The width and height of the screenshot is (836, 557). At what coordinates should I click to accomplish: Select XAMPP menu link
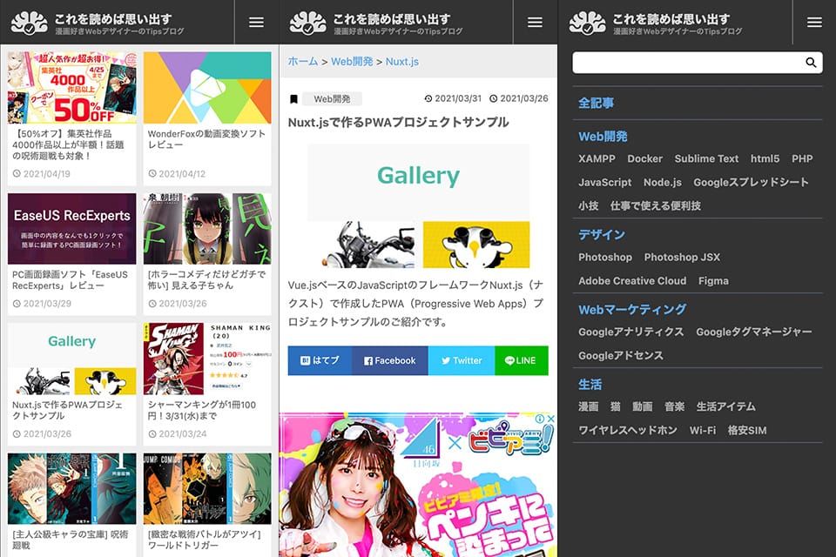(x=597, y=159)
